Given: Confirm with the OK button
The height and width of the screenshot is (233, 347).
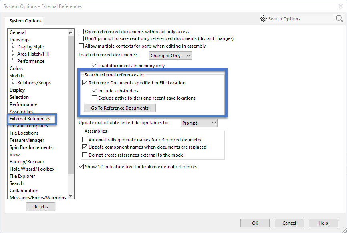Looking at the screenshot, I should pos(255,223).
